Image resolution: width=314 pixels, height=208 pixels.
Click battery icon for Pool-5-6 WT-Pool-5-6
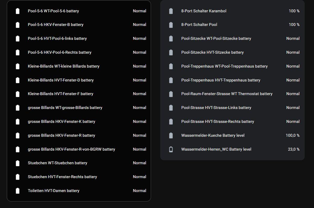tap(18, 11)
